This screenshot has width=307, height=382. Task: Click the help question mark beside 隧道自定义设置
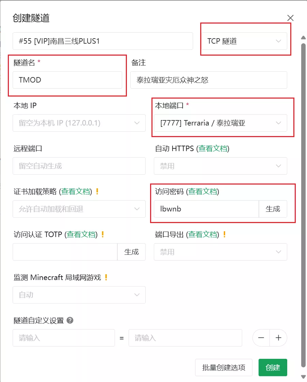[x=70, y=321]
